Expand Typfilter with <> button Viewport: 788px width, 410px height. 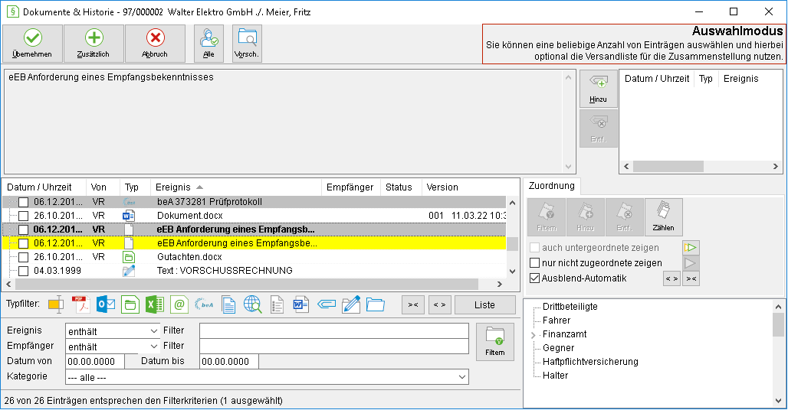tap(440, 304)
